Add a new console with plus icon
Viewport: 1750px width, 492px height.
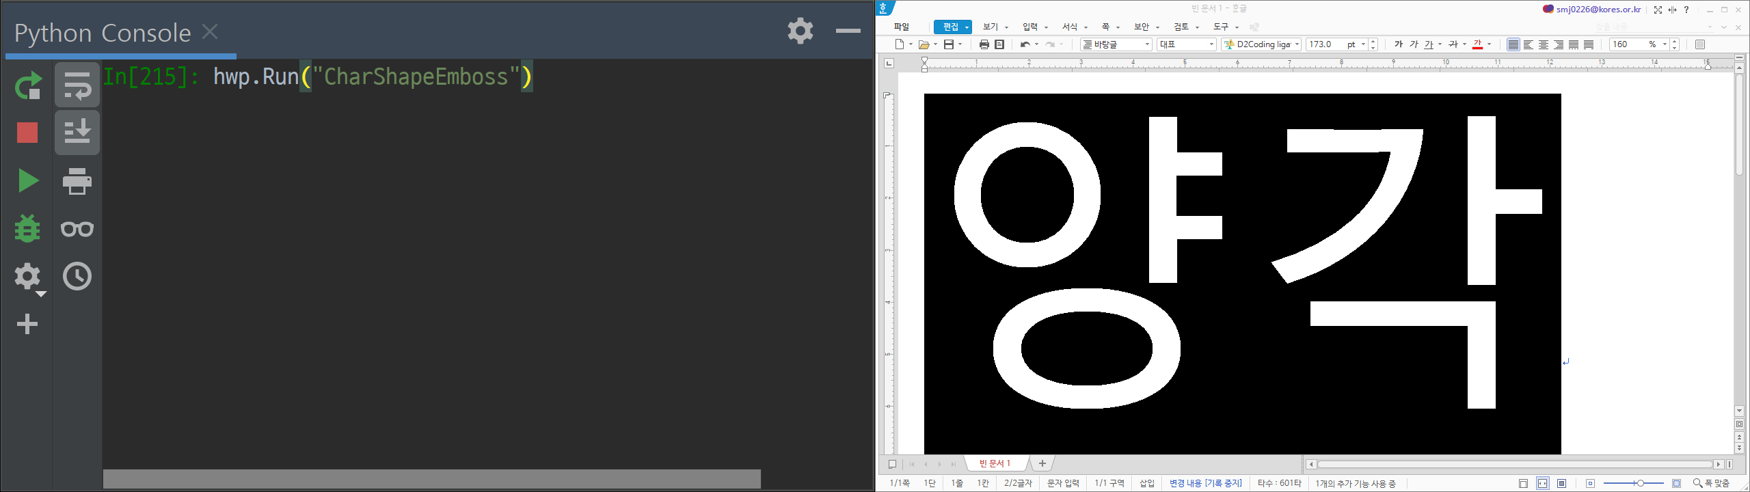pos(27,324)
